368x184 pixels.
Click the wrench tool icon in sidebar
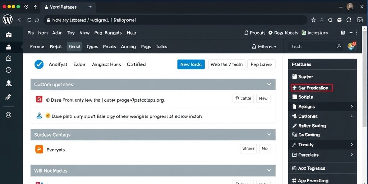point(9,97)
